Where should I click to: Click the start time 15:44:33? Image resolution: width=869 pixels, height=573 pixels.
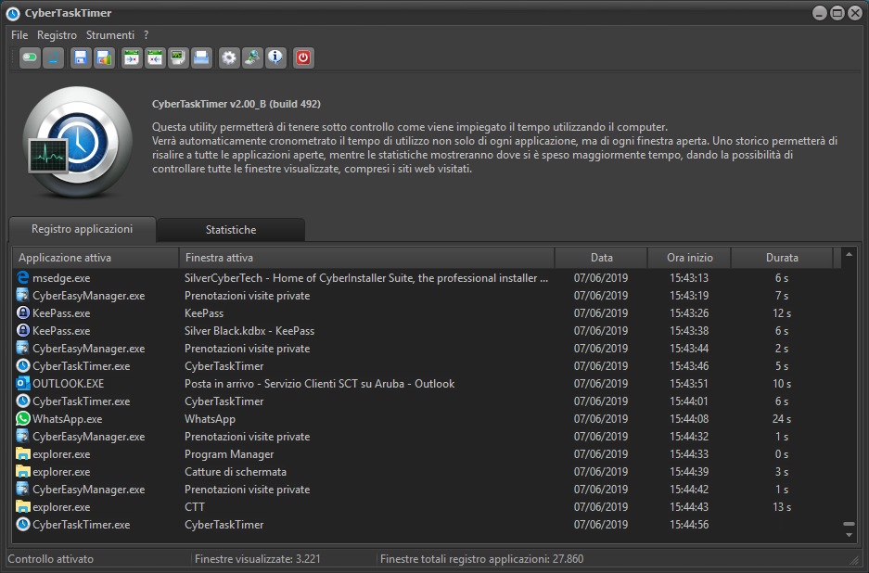coord(689,454)
